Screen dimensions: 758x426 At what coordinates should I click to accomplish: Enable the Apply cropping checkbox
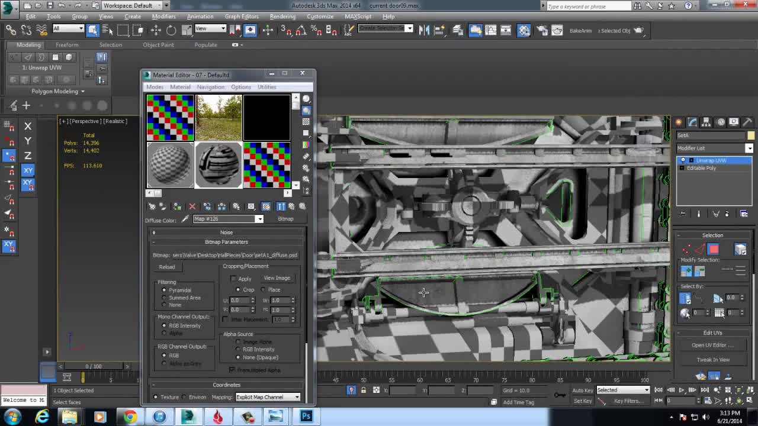tap(233, 279)
